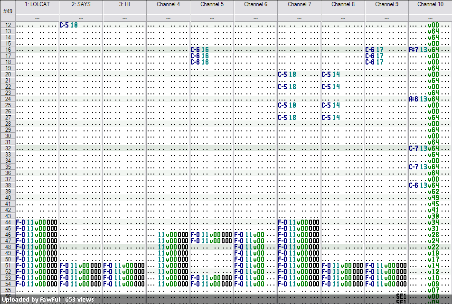The width and height of the screenshot is (452, 304).
Task: Select F-0 note in 1: LOLCAT row 44
Action: tap(20, 222)
